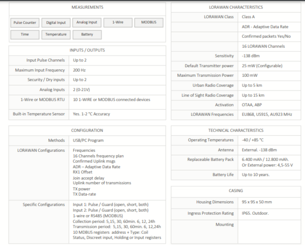Select 'Or External power: 4,5-55 V'
The width and height of the screenshot is (305, 245).
[267, 165]
